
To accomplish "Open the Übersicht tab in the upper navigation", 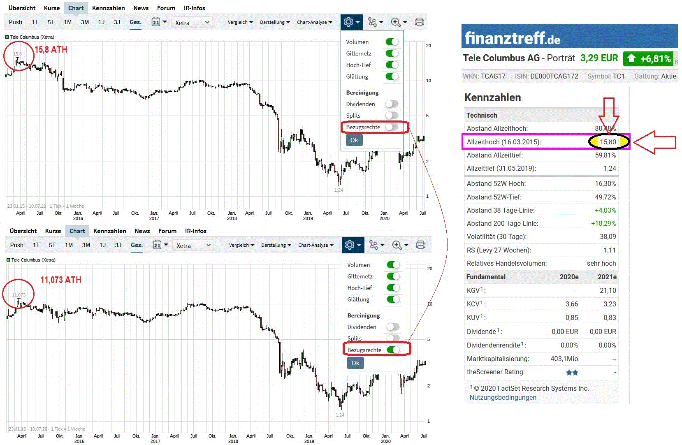I will coord(22,8).
